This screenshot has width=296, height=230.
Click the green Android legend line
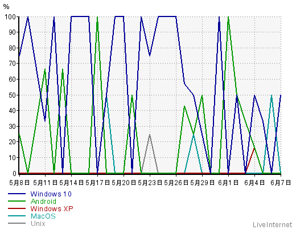(17, 201)
